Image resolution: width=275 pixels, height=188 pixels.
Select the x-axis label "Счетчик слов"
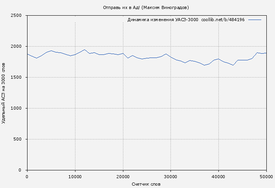click(146, 184)
